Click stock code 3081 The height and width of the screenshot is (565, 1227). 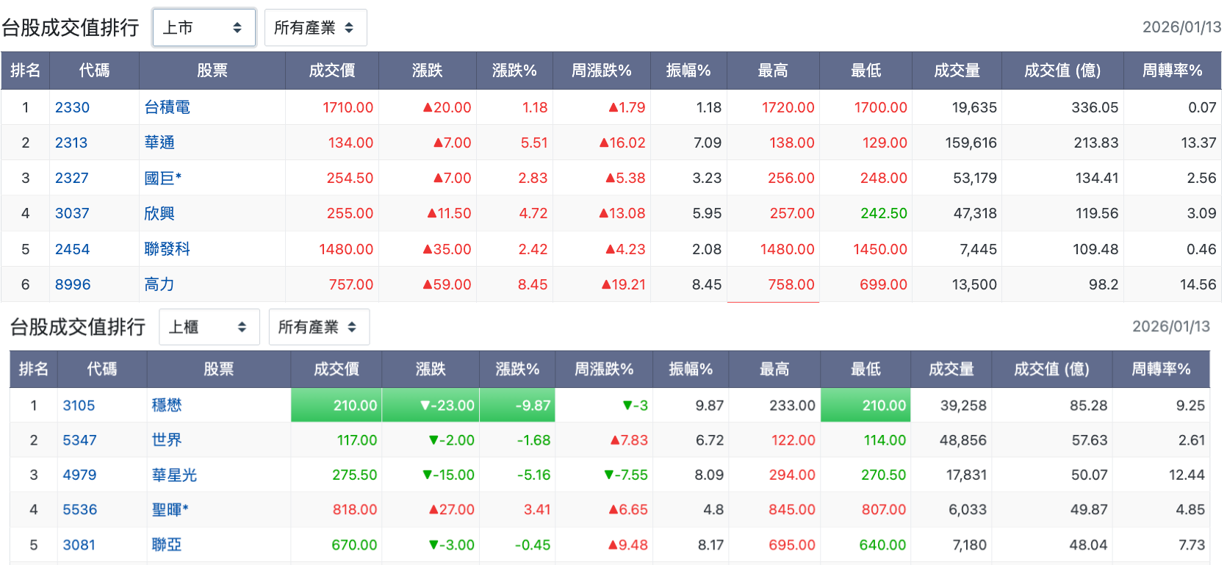click(79, 545)
